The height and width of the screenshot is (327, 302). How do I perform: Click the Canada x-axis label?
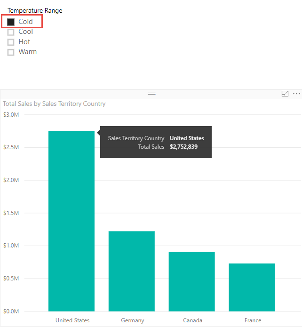pos(192,320)
